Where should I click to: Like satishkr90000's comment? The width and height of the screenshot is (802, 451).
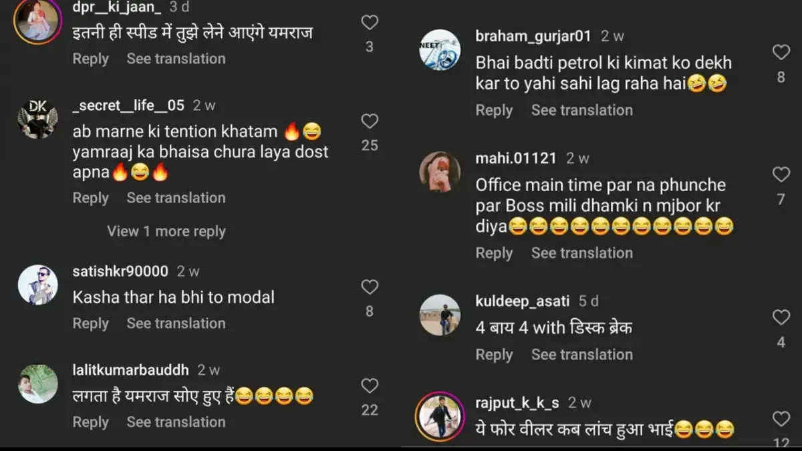(370, 287)
